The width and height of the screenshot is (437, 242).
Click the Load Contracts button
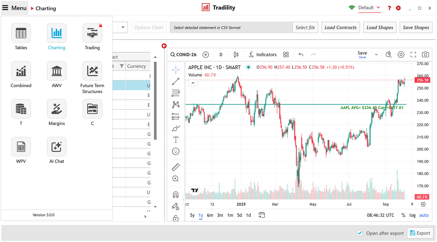coord(341,27)
